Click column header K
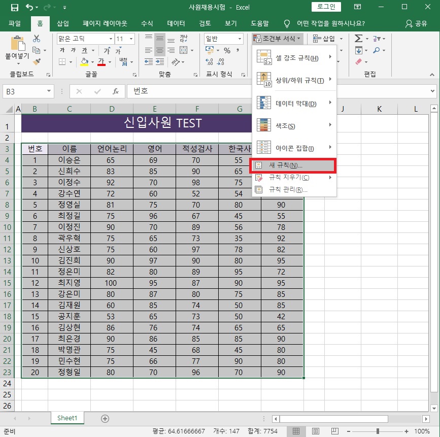 pyautogui.click(x=379, y=109)
